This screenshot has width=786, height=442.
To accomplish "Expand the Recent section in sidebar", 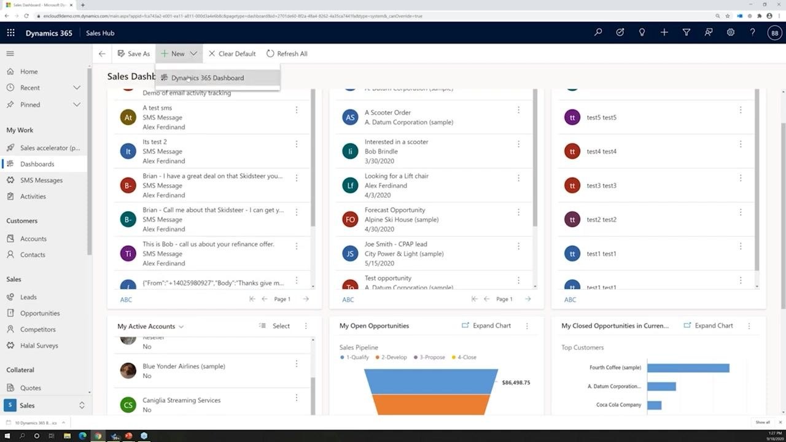I will coord(77,88).
